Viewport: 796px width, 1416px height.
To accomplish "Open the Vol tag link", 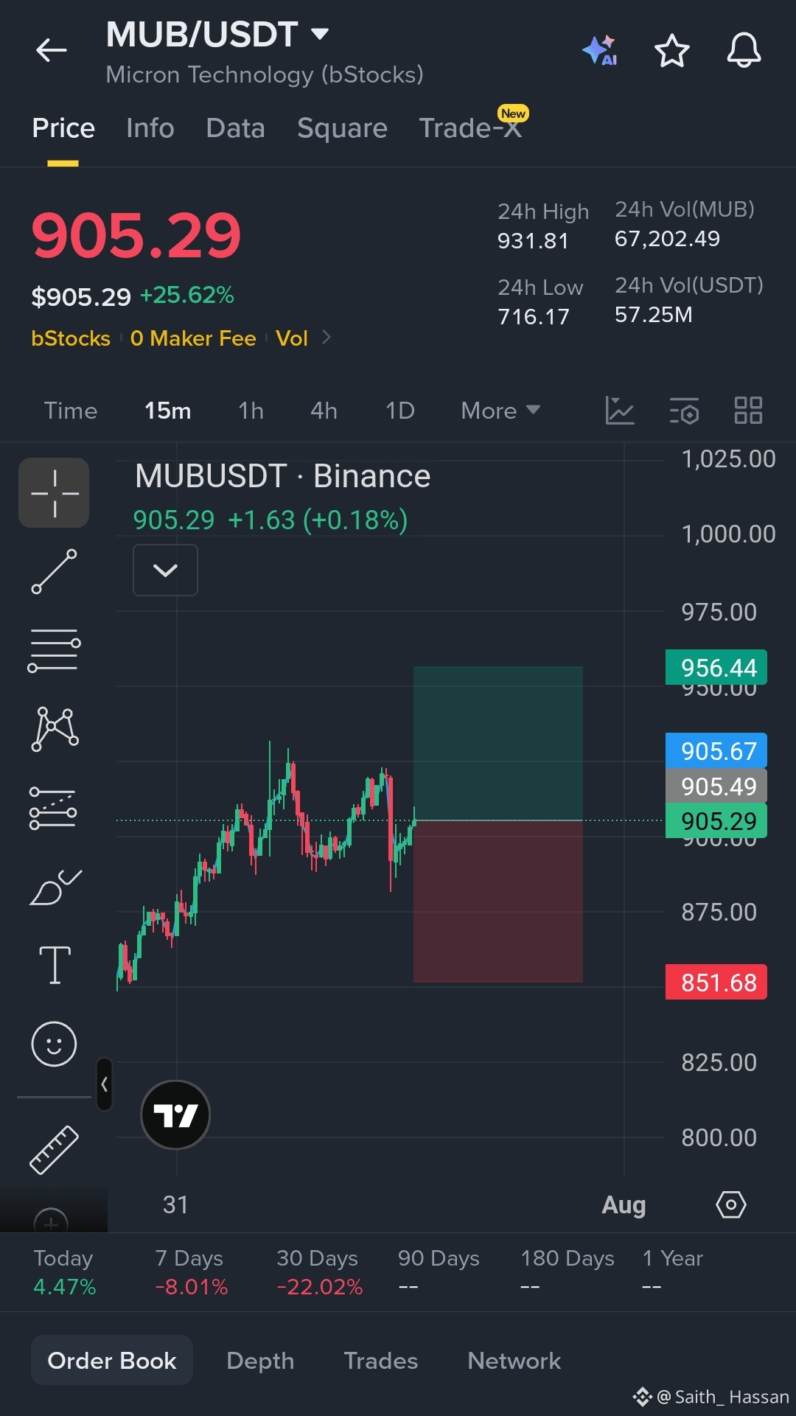I will coord(291,338).
